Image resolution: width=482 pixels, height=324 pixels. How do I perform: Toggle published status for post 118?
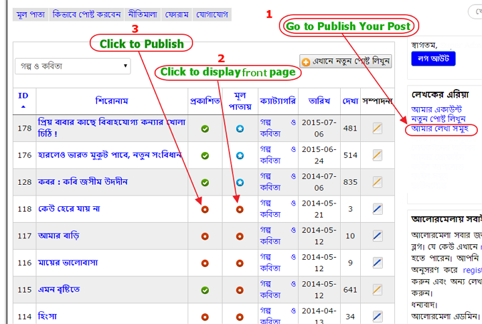coord(205,209)
